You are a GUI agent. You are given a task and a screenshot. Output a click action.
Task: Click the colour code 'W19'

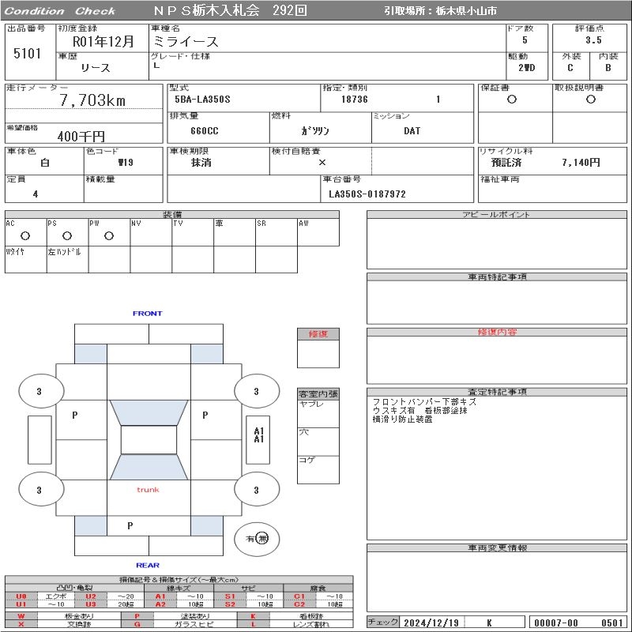pos(126,163)
